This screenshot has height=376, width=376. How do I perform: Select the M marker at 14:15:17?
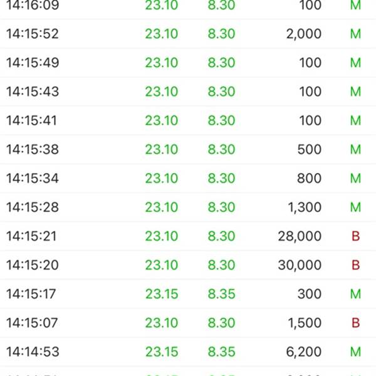click(x=355, y=294)
